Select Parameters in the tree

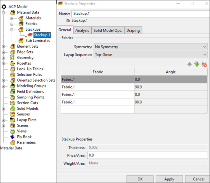click(26, 142)
